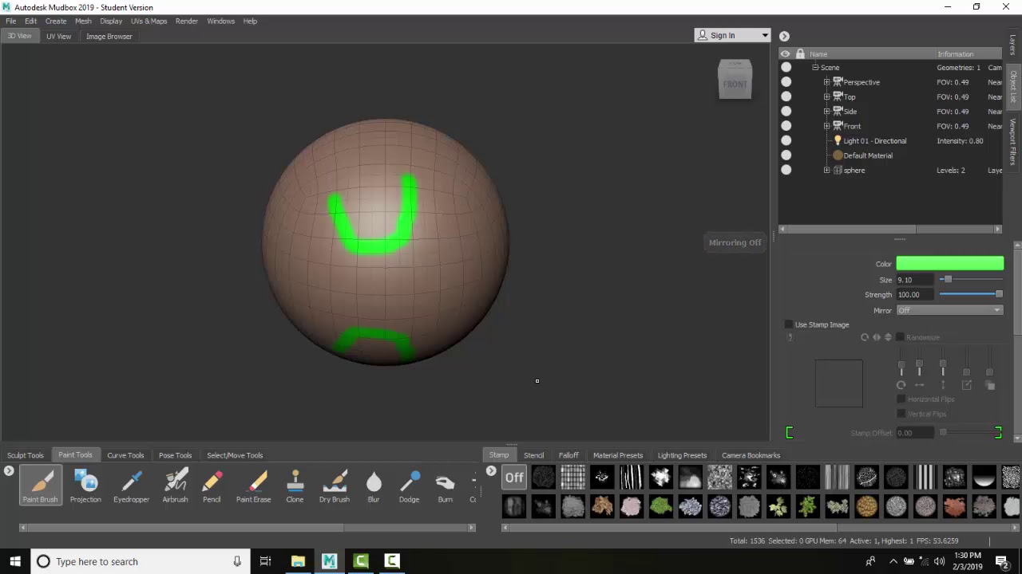Select the Pencil paint tool
Image resolution: width=1022 pixels, height=574 pixels.
pos(212,486)
